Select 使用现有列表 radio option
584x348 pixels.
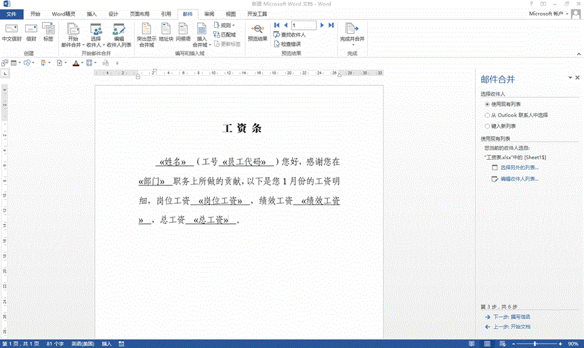click(x=486, y=104)
